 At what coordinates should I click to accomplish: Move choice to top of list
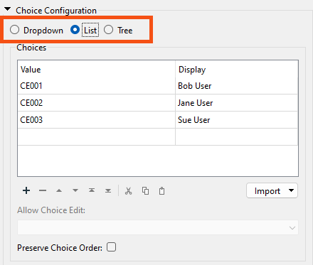92,190
